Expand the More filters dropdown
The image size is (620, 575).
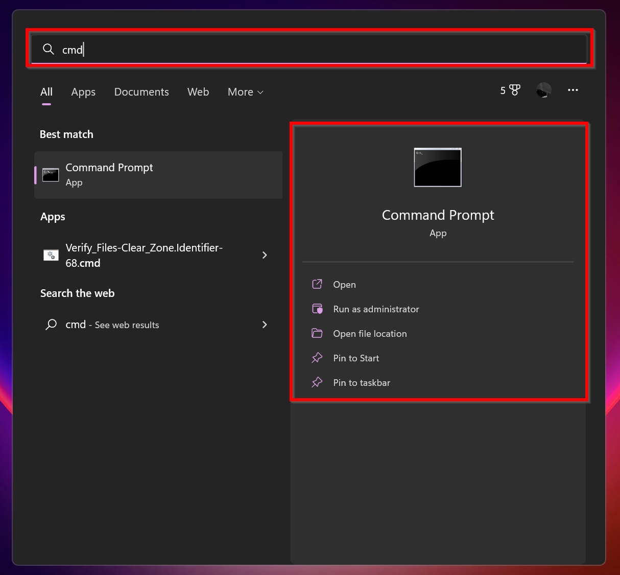[246, 92]
